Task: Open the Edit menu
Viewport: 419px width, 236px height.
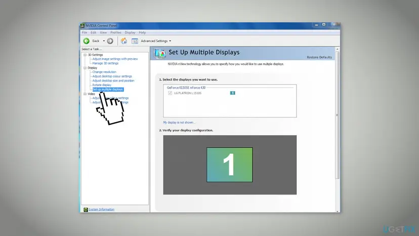Action: click(x=93, y=32)
